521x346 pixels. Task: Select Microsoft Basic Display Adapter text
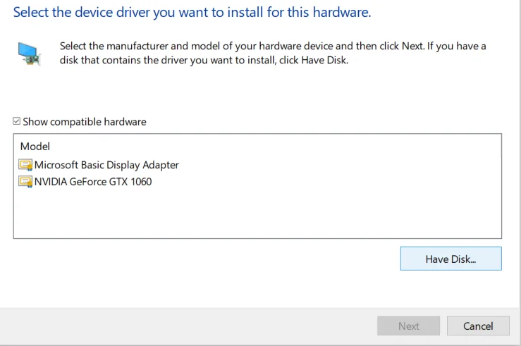tap(106, 165)
